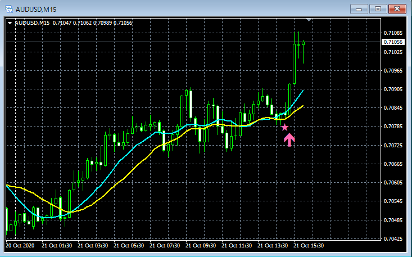Click the 21 Oct 15:30 time label

coord(309,246)
